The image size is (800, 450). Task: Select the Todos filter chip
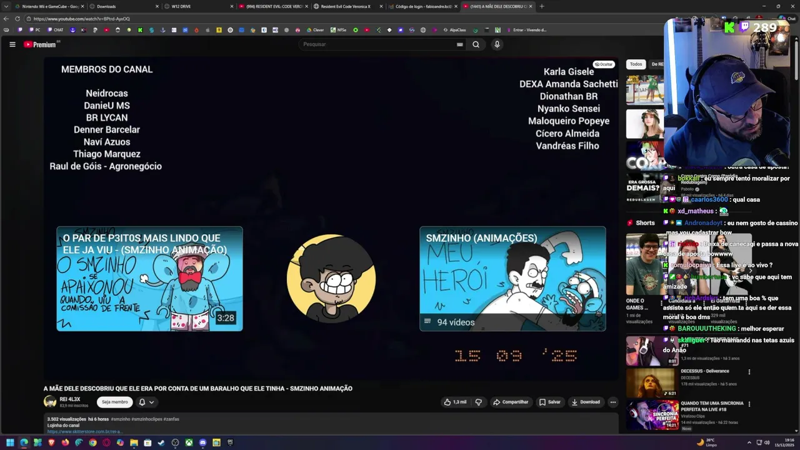636,64
